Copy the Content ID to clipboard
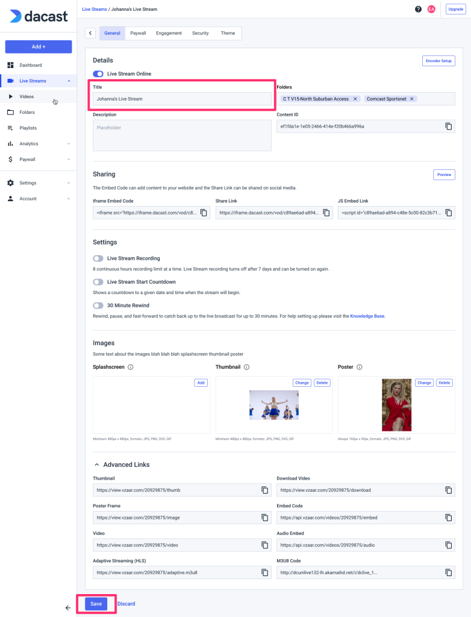The image size is (471, 617). 448,127
